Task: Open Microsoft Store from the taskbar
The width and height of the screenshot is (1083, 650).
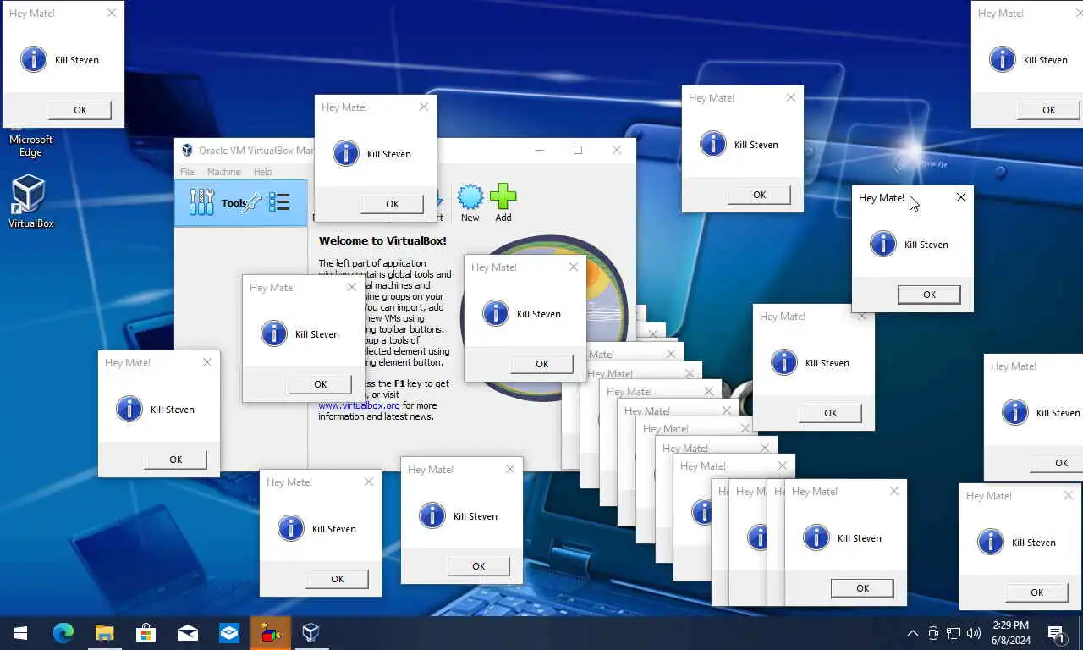Action: [x=146, y=632]
